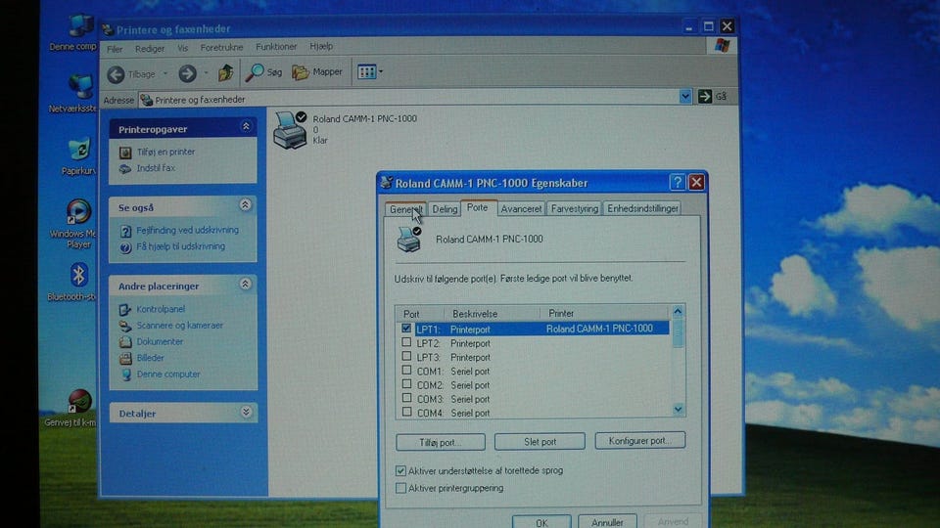Click the Slet port button
This screenshot has width=940, height=528.
click(540, 442)
